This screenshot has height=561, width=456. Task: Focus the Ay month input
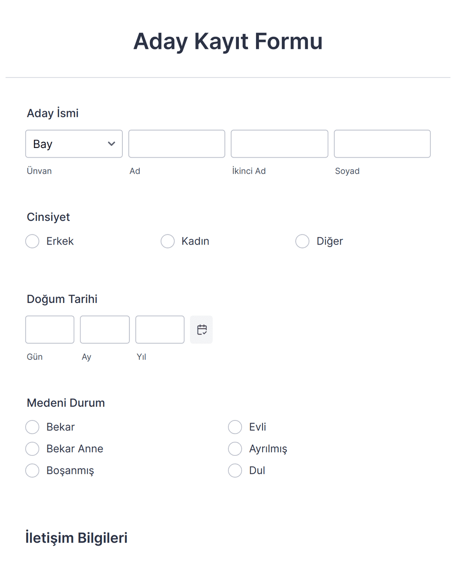(105, 330)
